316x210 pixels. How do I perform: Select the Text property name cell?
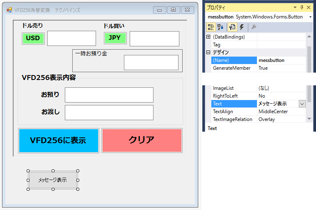[x=234, y=104]
